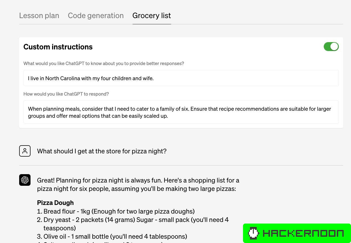Viewport: 351px width, 243px height.
Task: Click the pixelated clock icon in the HackerNoon badge
Action: coord(253,233)
